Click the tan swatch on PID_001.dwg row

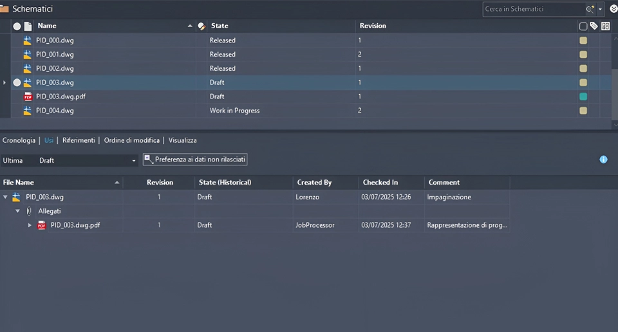[583, 54]
